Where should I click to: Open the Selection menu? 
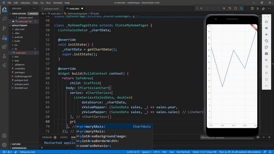(x=25, y=3)
